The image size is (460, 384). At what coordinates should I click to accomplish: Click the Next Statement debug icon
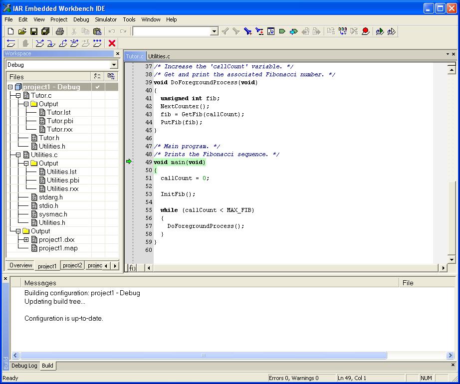(74, 43)
